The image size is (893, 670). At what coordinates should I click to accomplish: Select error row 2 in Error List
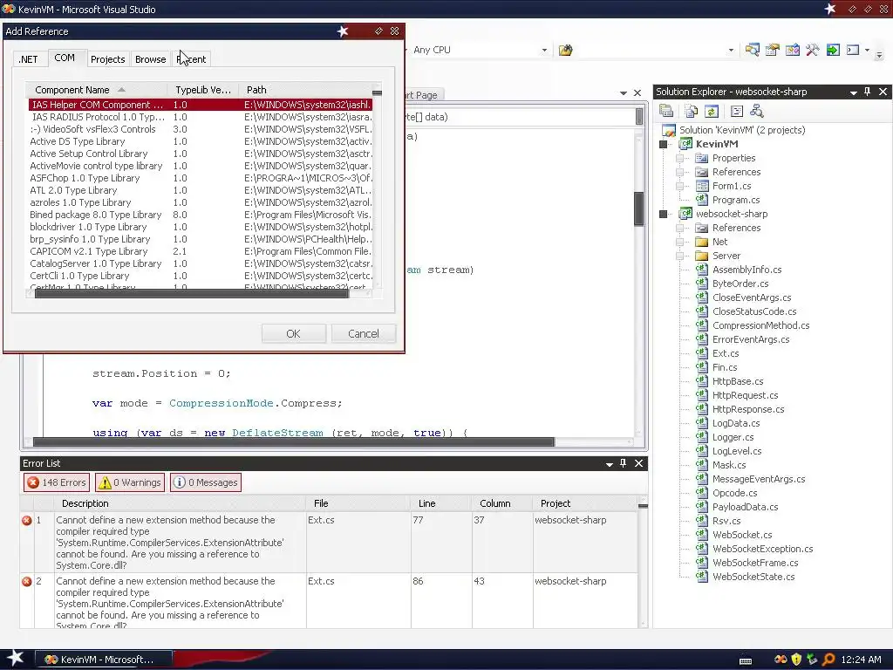[329, 600]
